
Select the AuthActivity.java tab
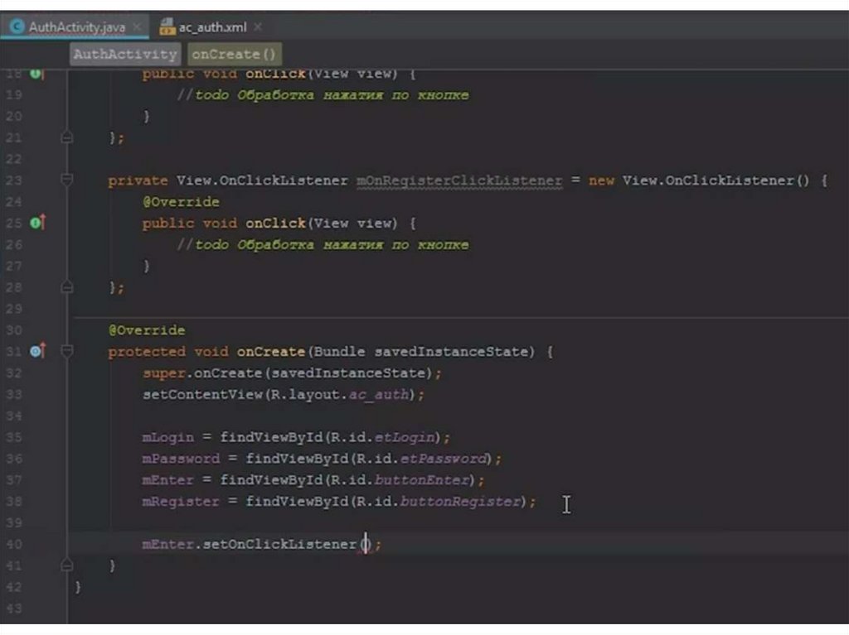tap(76, 27)
